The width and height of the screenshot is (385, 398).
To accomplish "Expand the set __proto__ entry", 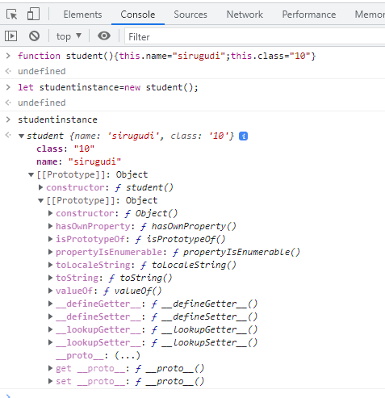I will 50,381.
